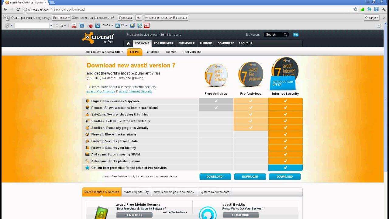This screenshot has width=389, height=219.
Task: Select the For PC subnav tab
Action: (x=134, y=52)
